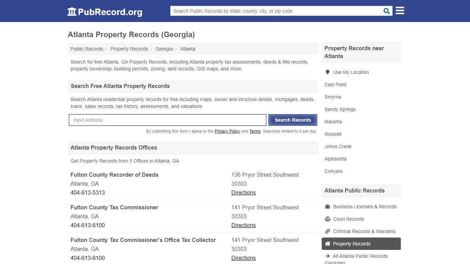Click the Criminal Records link icon
The image size is (470, 264).
pyautogui.click(x=328, y=231)
